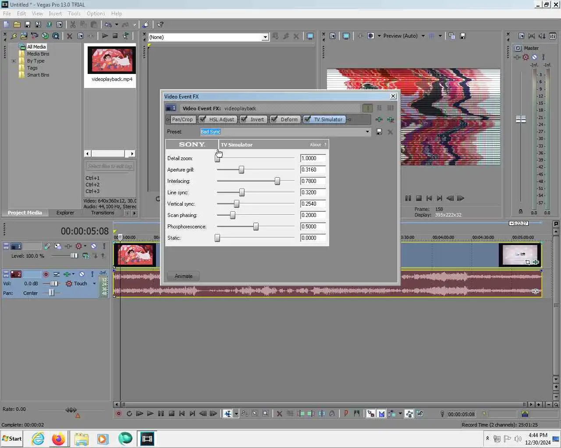
Task: Click Remove Selected Plug-In icon in FX chain
Action: (390, 119)
